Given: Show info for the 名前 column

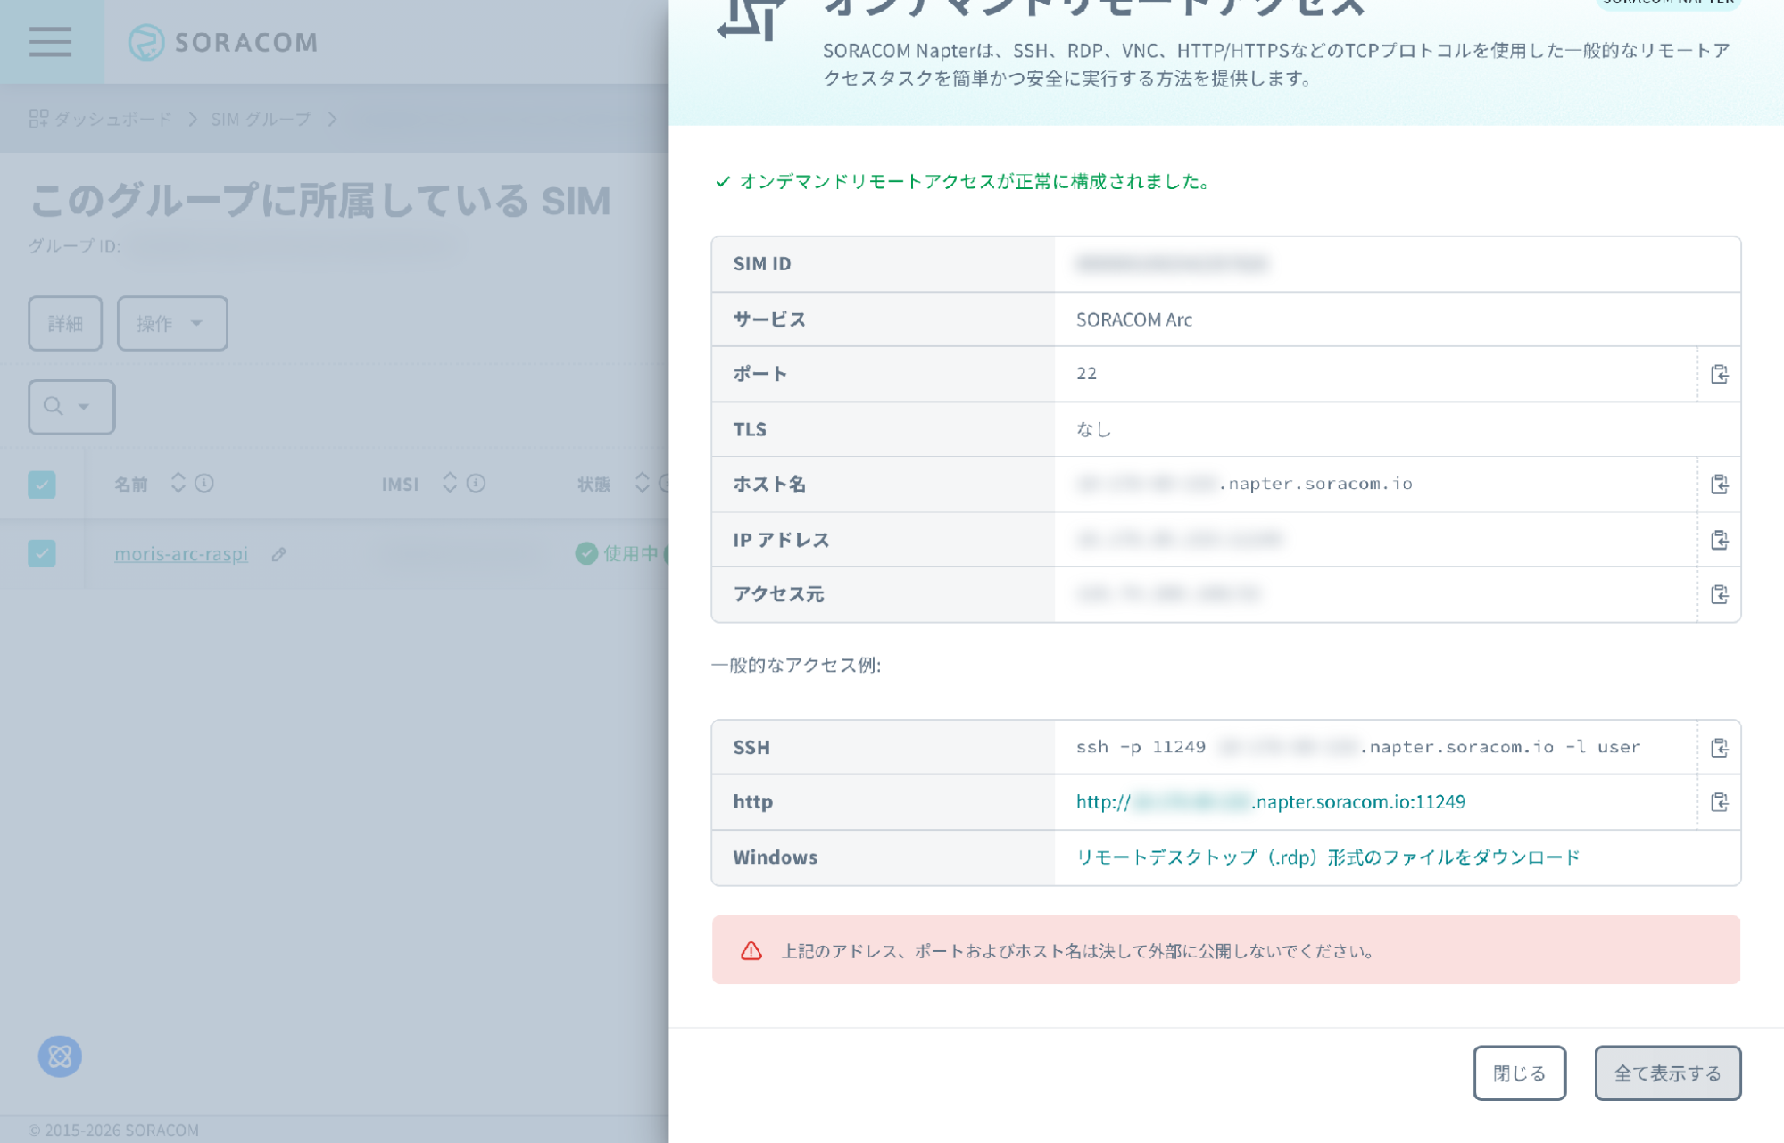Looking at the screenshot, I should pos(204,483).
